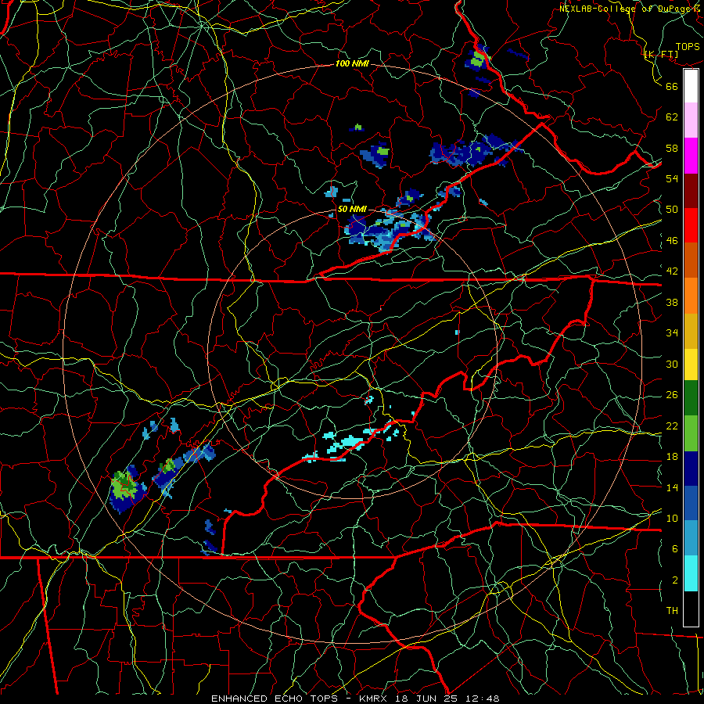Click the 'KMRX' radar site identifier
Screen dimensions: 704x704
tap(375, 699)
